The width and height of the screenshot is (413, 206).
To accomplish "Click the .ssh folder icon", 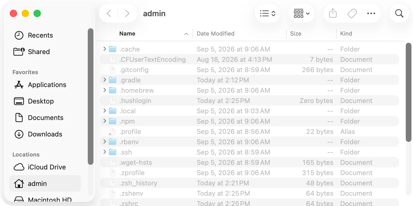I will coord(113,152).
